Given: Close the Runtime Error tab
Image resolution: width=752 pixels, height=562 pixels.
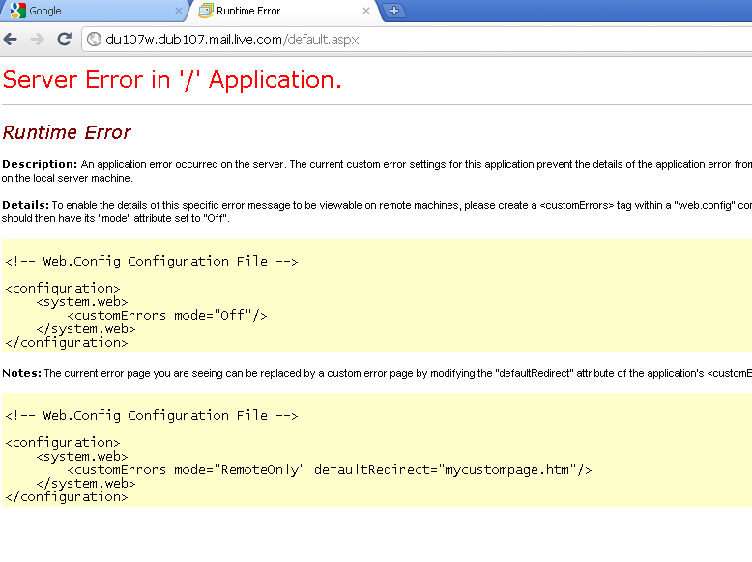Looking at the screenshot, I should point(366,11).
